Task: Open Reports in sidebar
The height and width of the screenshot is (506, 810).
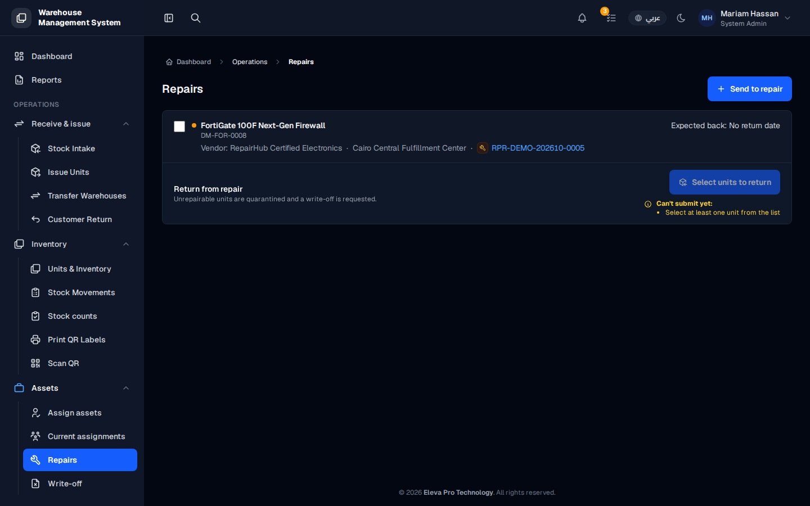Action: tap(72, 80)
